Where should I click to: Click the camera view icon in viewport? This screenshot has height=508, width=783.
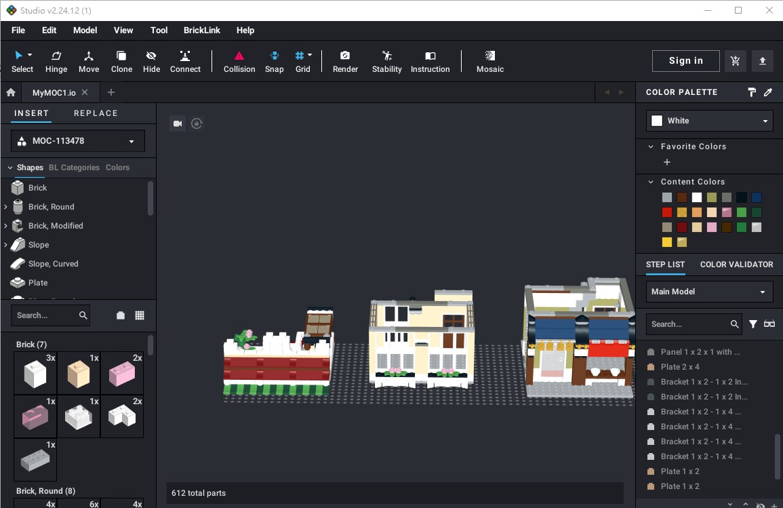click(177, 123)
